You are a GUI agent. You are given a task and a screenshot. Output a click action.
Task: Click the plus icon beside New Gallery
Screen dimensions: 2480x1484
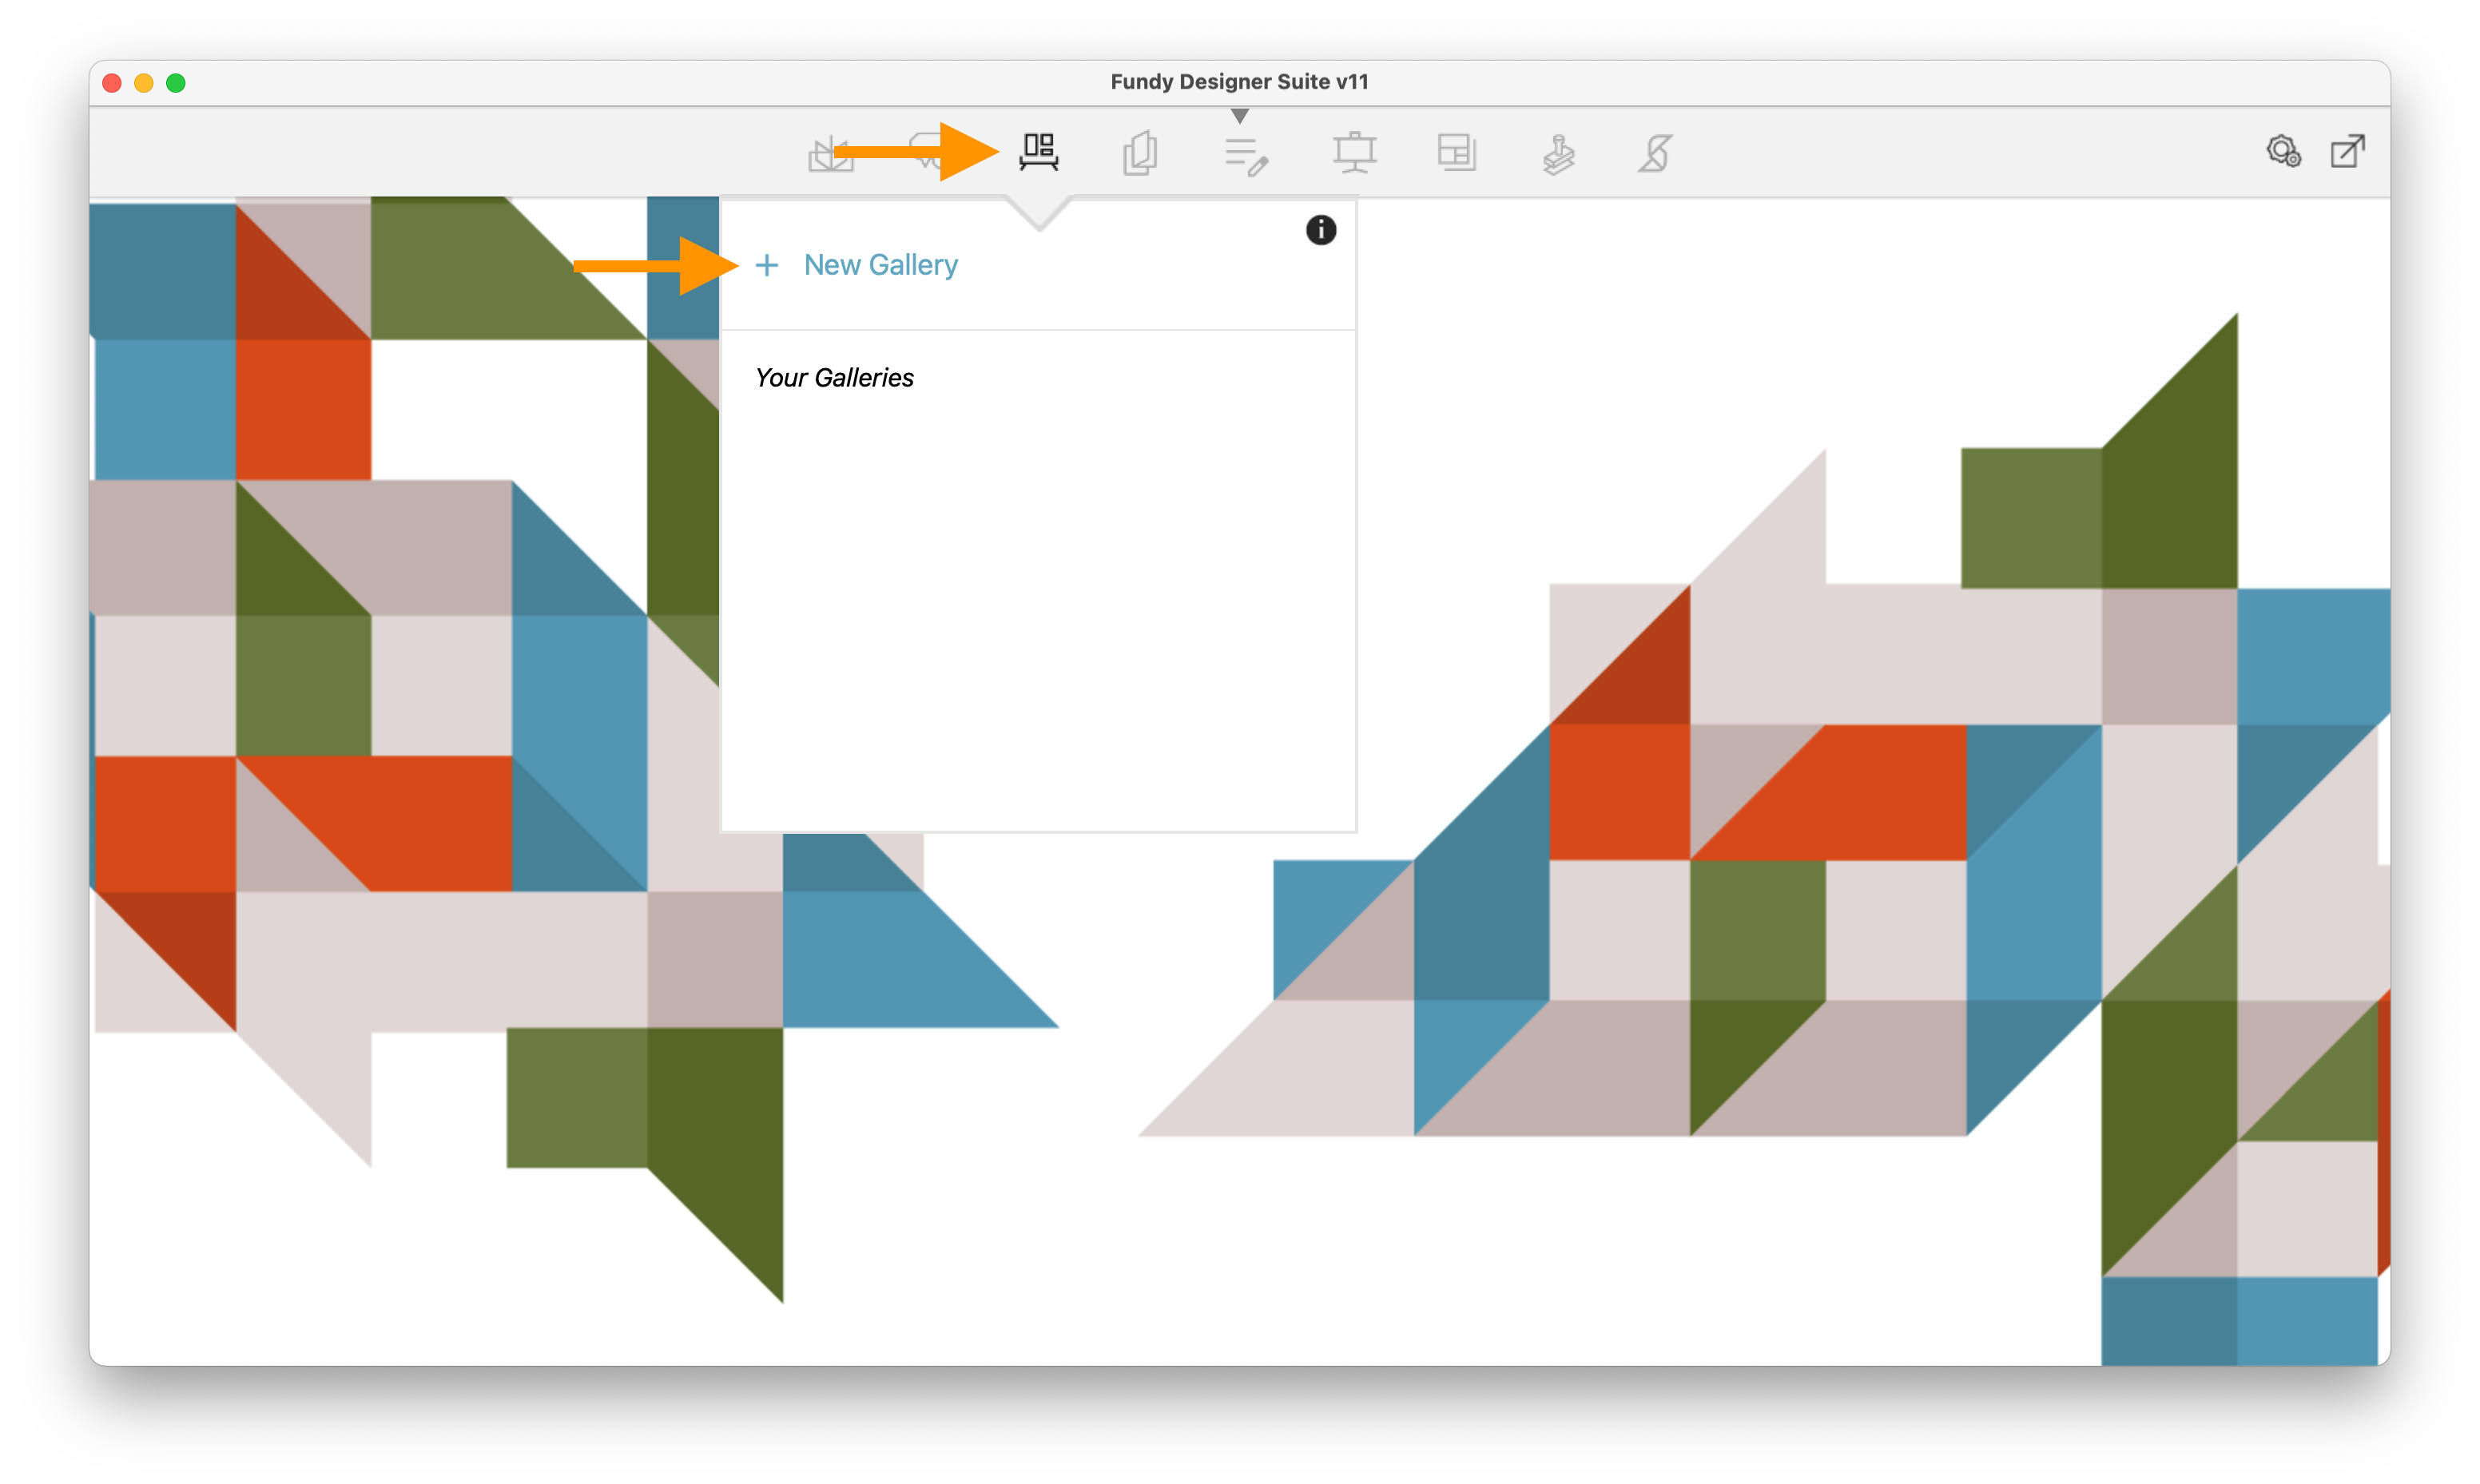pos(766,265)
